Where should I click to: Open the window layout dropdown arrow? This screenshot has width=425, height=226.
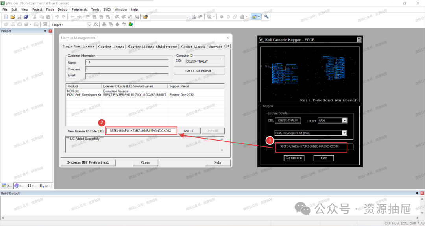[259, 17]
